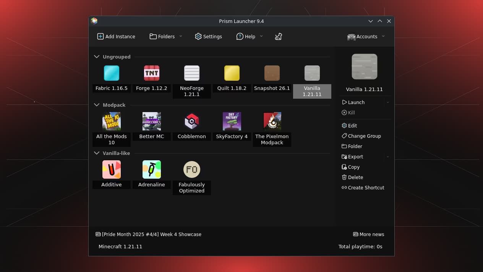483x272 pixels.
Task: Open the Accounts menu
Action: click(x=362, y=37)
